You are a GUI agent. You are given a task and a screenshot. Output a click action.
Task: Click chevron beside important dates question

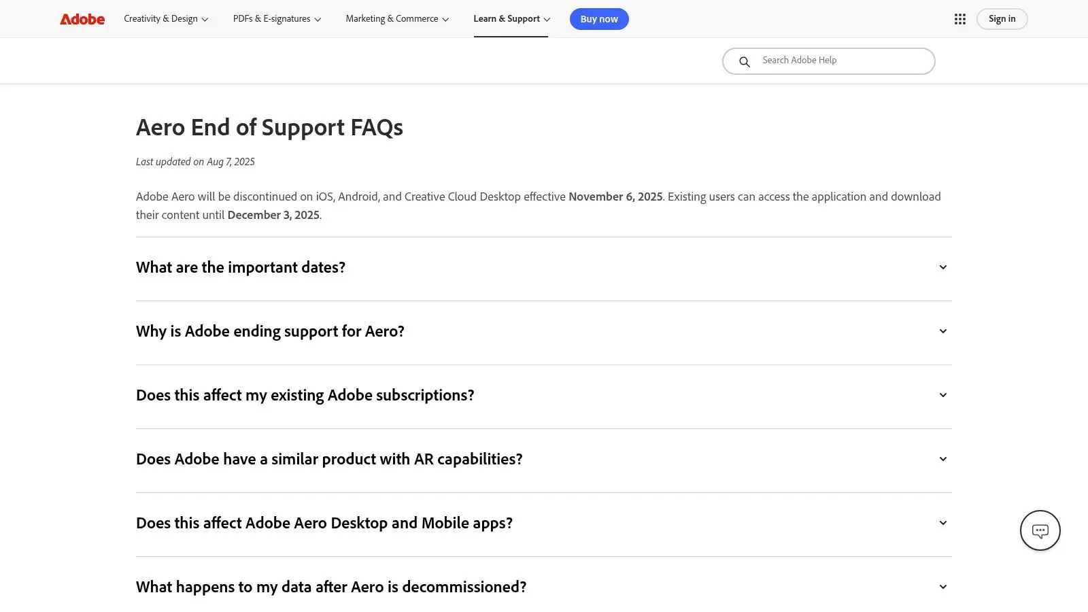click(942, 267)
